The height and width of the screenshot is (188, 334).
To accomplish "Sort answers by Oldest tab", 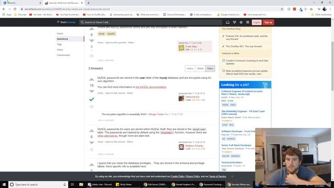I will 200,68.
